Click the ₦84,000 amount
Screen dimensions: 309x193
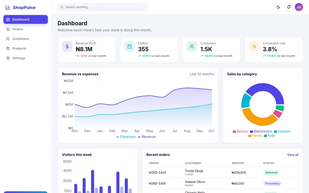[x=238, y=183]
